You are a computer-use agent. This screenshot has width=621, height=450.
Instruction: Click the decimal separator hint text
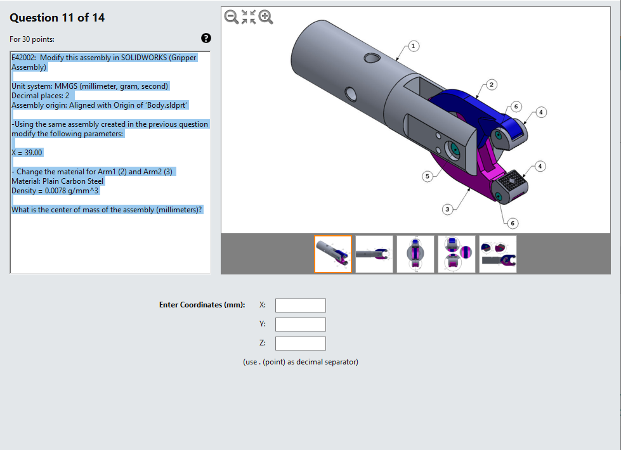pos(301,362)
